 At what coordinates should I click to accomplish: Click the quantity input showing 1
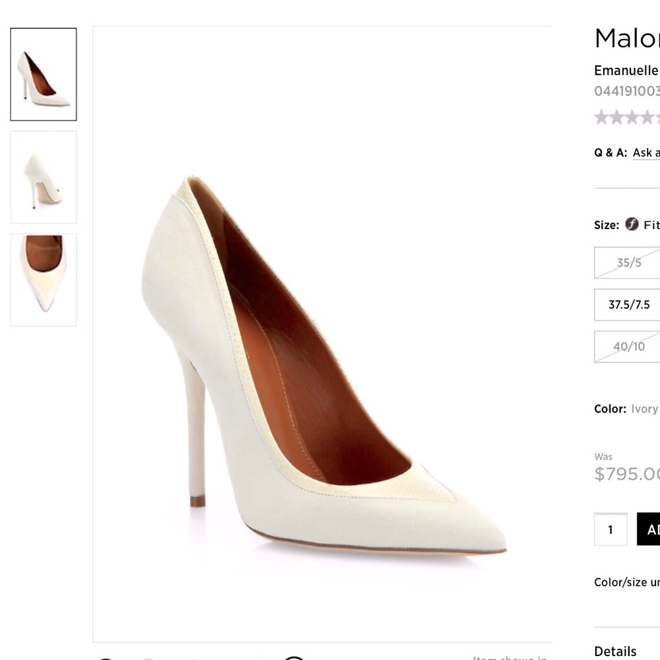pos(610,529)
